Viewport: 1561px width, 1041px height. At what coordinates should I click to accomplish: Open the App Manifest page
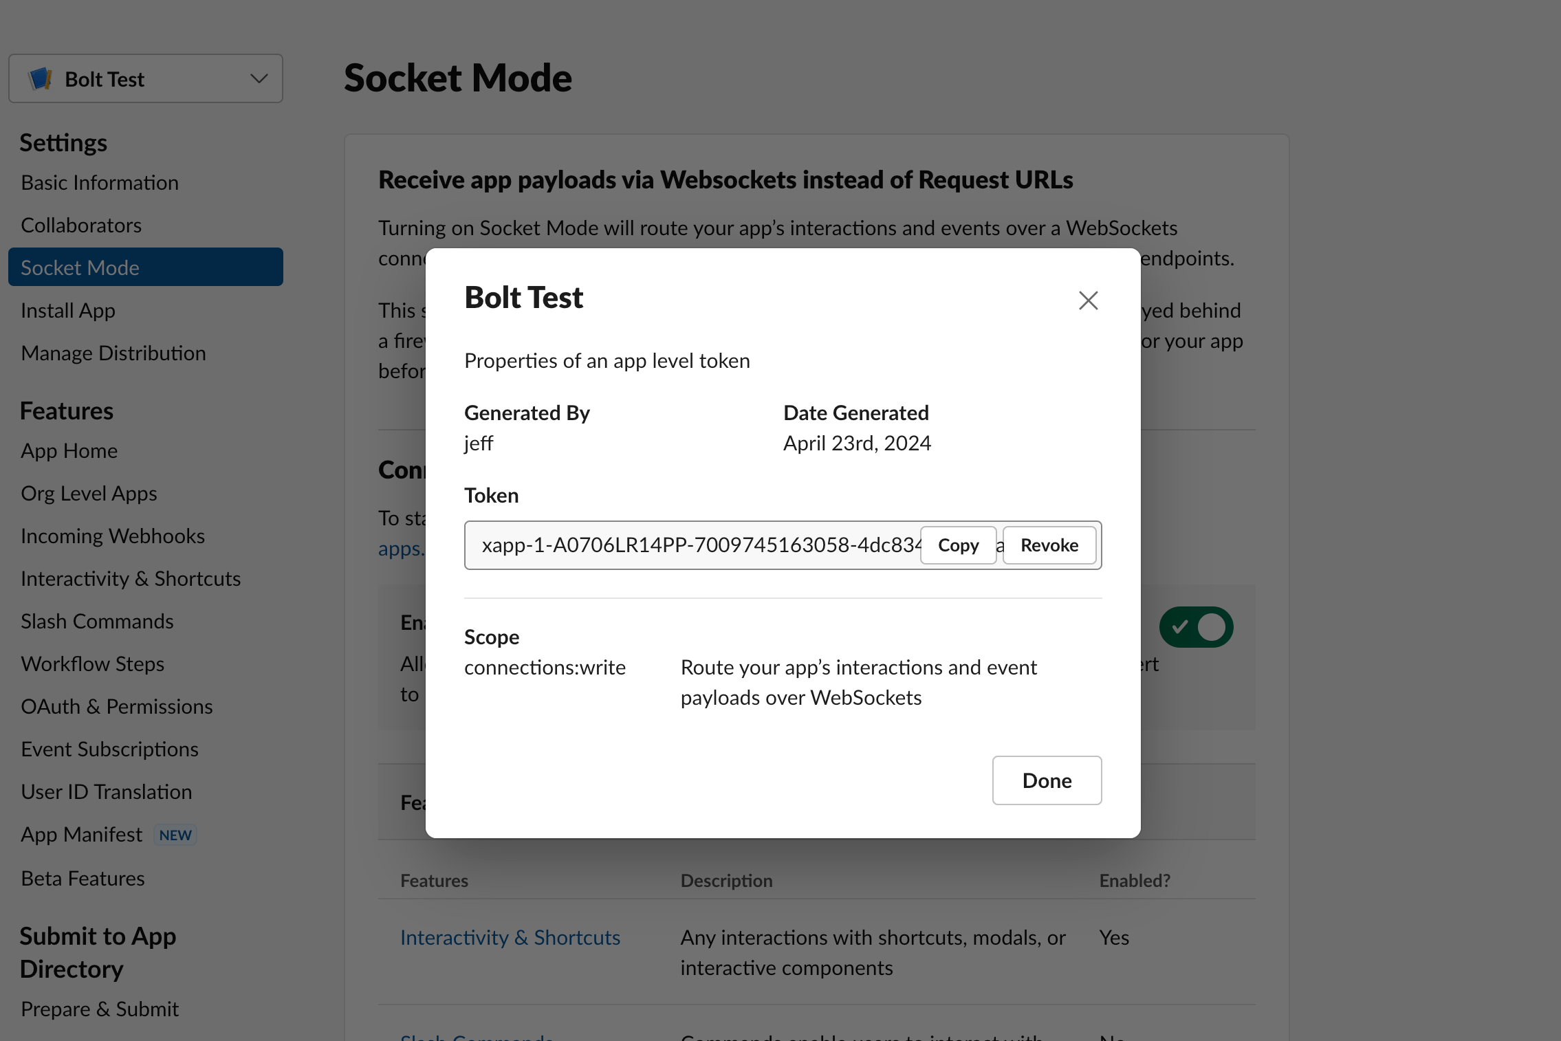pyautogui.click(x=81, y=834)
